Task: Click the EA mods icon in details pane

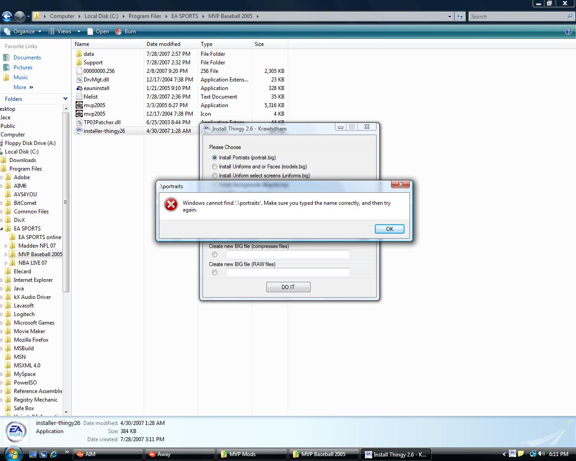Action: [16, 432]
